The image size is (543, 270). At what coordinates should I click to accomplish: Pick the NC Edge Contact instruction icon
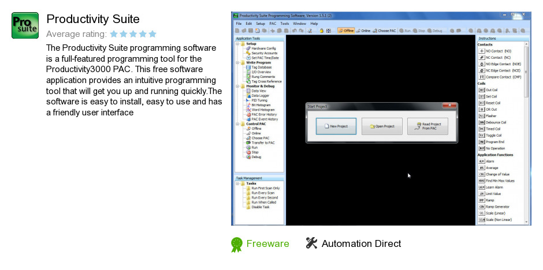click(481, 70)
